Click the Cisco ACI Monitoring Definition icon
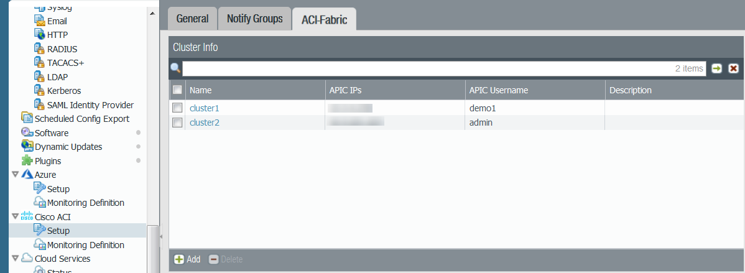The height and width of the screenshot is (273, 745). pos(40,244)
